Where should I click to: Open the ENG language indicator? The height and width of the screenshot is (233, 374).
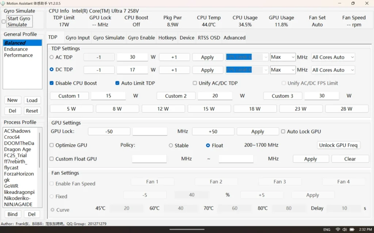coord(327,230)
